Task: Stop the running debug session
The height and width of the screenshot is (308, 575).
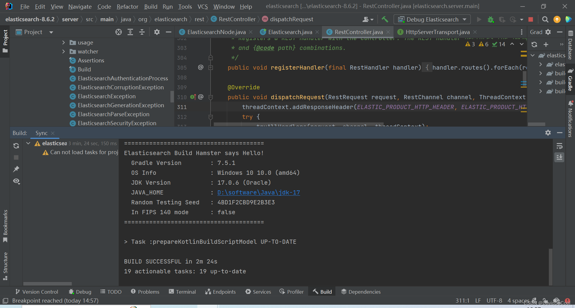Action: pyautogui.click(x=531, y=19)
